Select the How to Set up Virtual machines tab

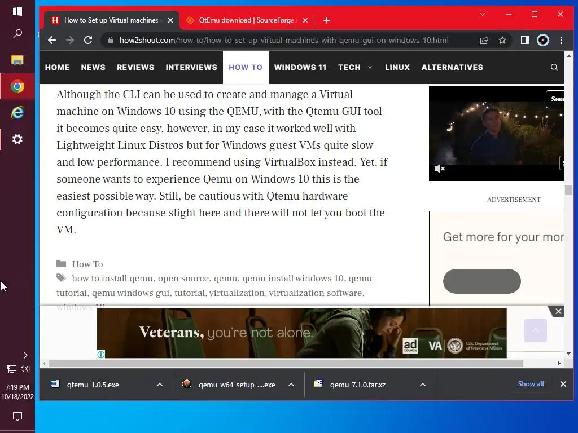coord(111,20)
